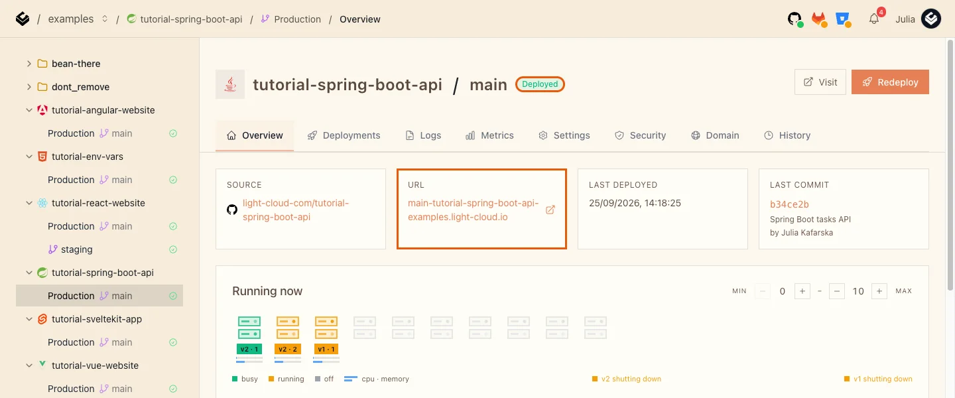The image size is (955, 398).
Task: Decrease the MAX instances value
Action: (836, 291)
